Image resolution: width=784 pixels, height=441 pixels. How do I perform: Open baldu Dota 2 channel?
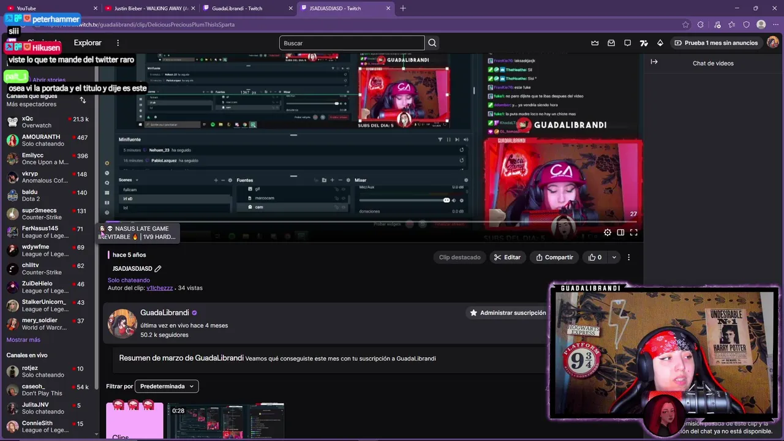[x=48, y=195]
